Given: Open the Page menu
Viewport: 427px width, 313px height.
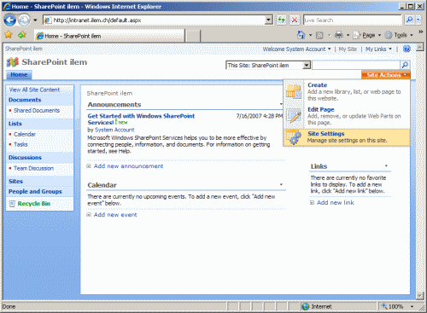Looking at the screenshot, I should [x=367, y=35].
